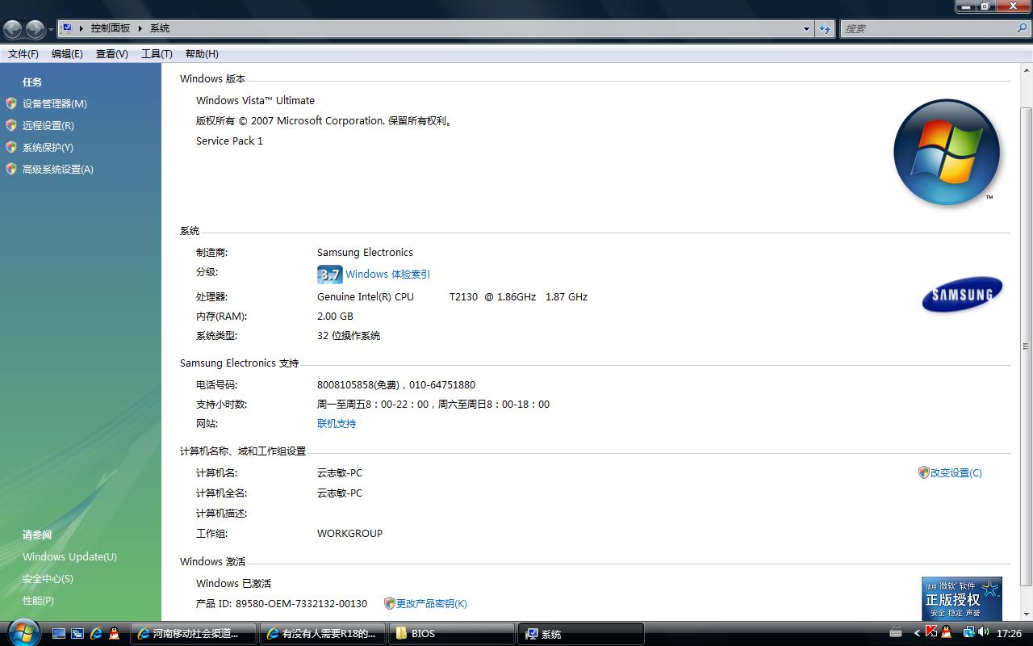Click the 系统 taskbar button

[581, 634]
